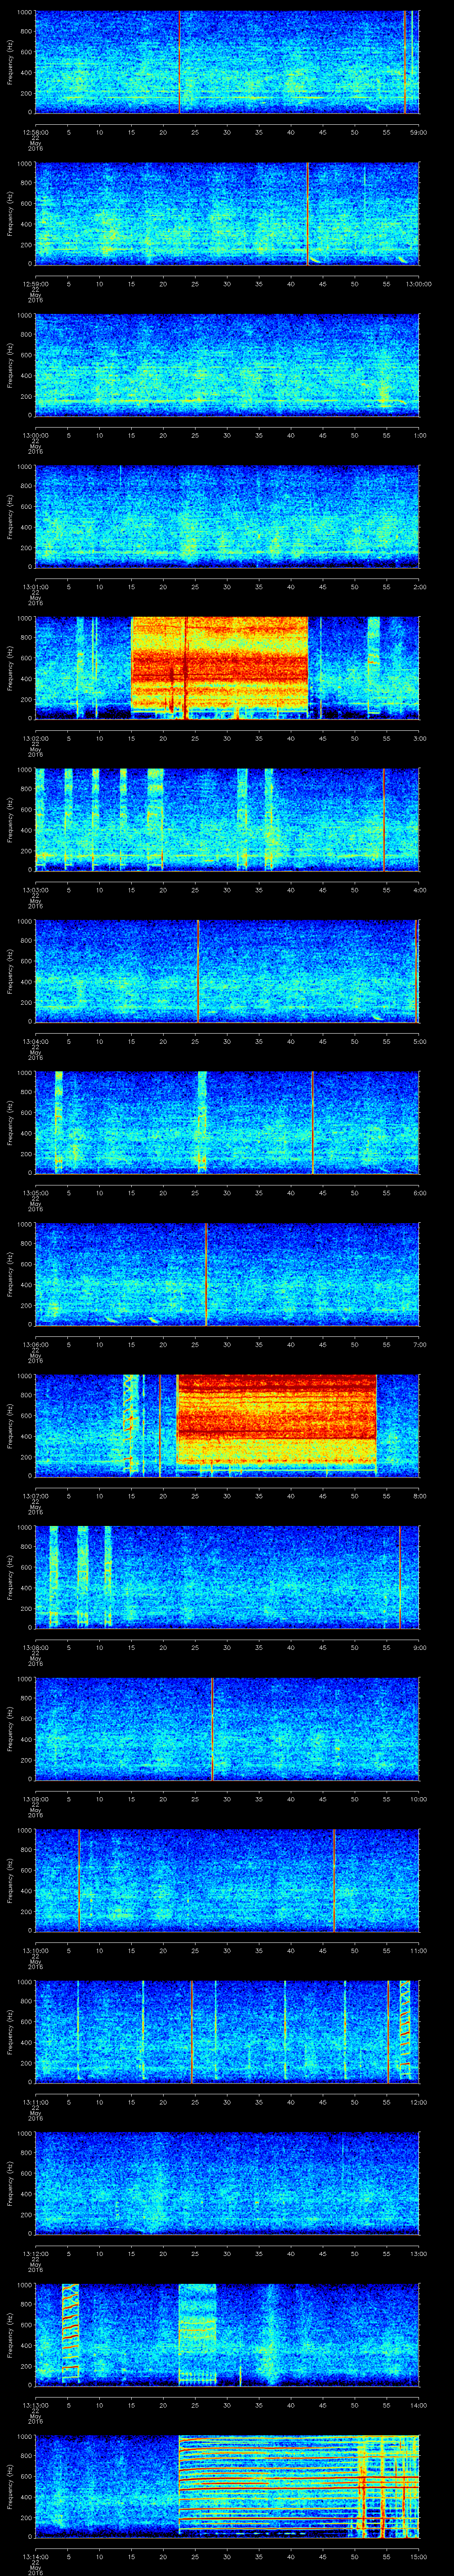Click the 13:07:00 start time label
Image resolution: width=454 pixels, height=2576 pixels.
(35, 1496)
